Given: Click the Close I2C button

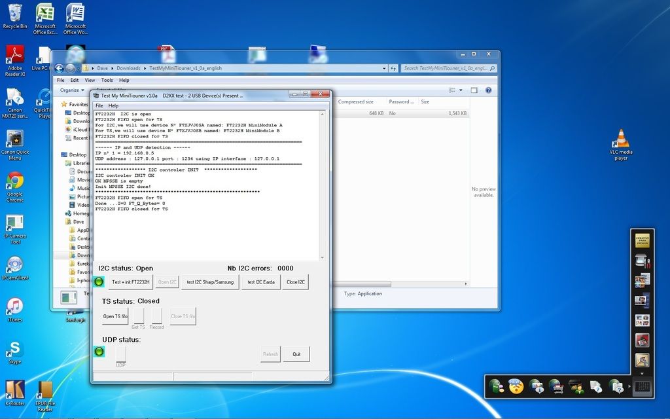Looking at the screenshot, I should 296,282.
